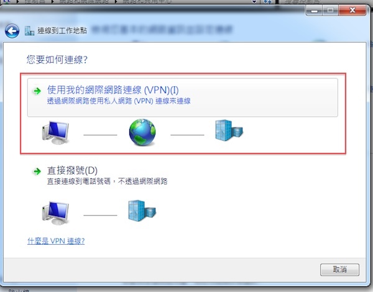Click the dial-up description 直接連線到電話號碼
Image resolution: width=373 pixels, height=292 pixels.
point(79,181)
